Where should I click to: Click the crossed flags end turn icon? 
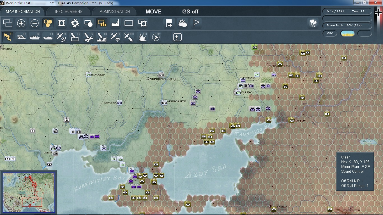click(313, 23)
